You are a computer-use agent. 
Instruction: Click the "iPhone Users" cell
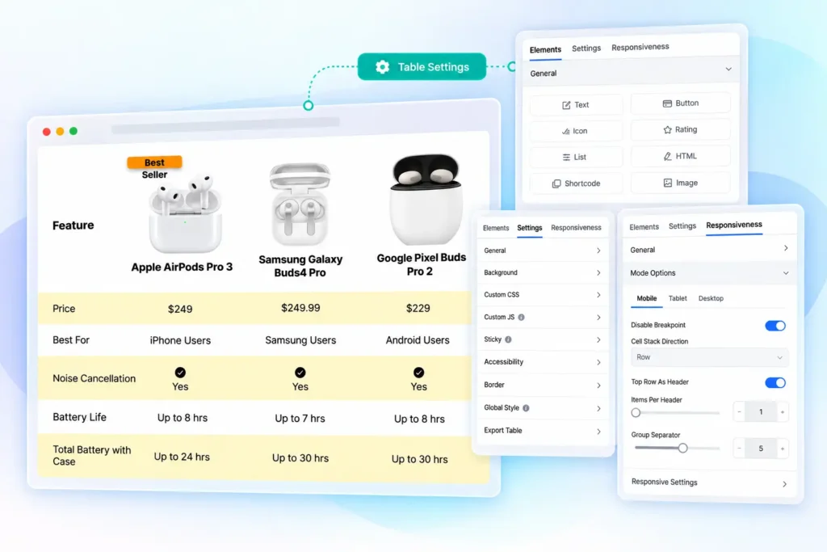180,340
